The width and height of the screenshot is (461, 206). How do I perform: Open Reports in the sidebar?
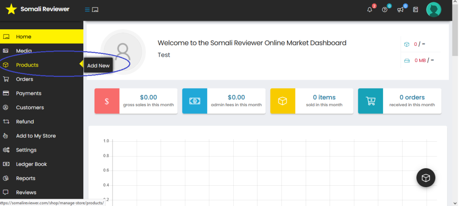(x=41, y=178)
